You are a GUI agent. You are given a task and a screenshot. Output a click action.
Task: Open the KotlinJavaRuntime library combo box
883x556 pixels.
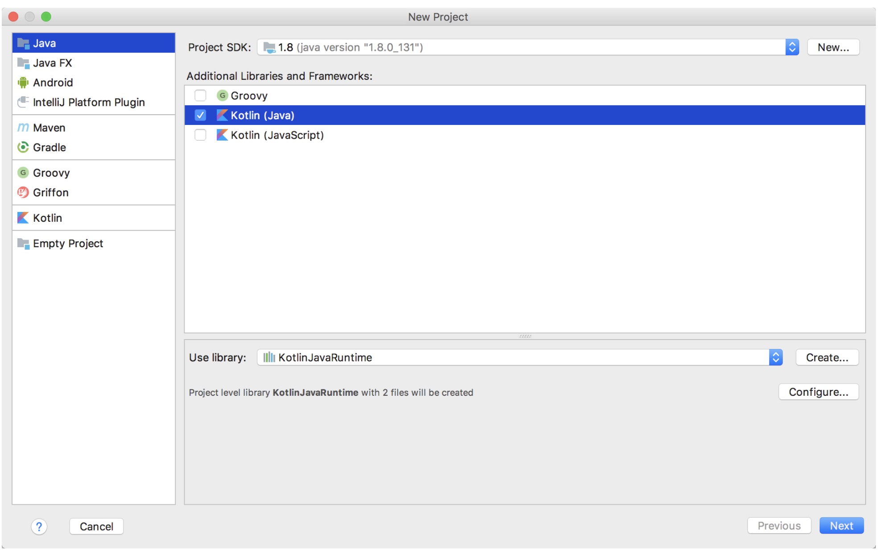pyautogui.click(x=513, y=357)
